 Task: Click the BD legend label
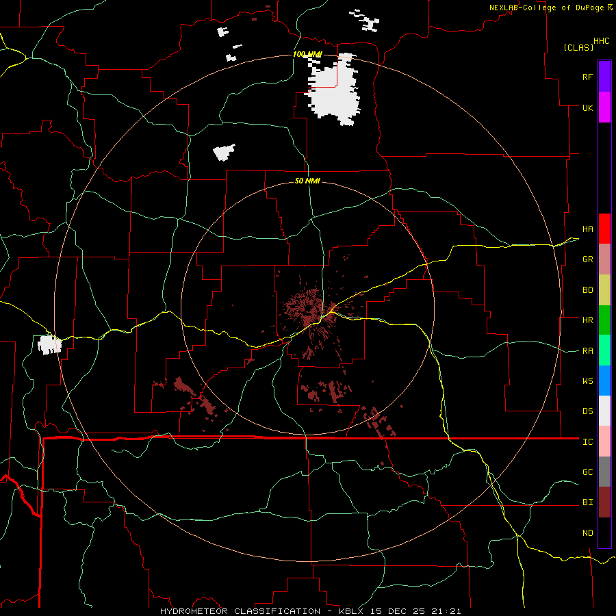(587, 290)
